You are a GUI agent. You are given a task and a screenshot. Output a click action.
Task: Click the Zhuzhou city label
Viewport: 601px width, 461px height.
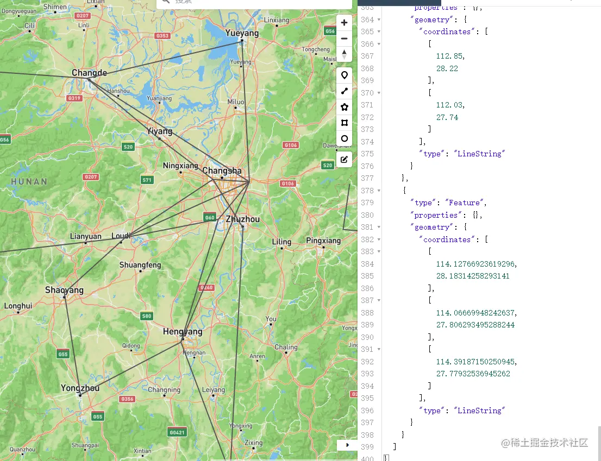(242, 219)
